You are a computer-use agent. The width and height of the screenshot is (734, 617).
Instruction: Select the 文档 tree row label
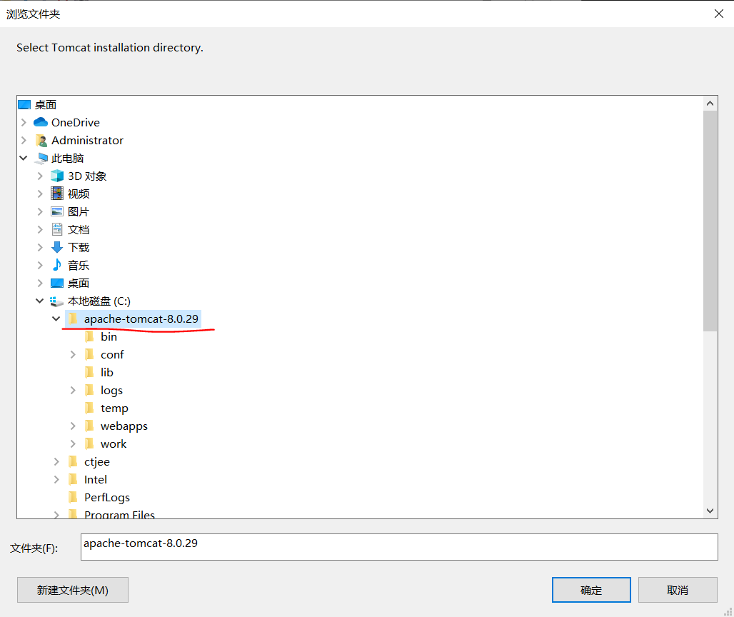click(78, 229)
